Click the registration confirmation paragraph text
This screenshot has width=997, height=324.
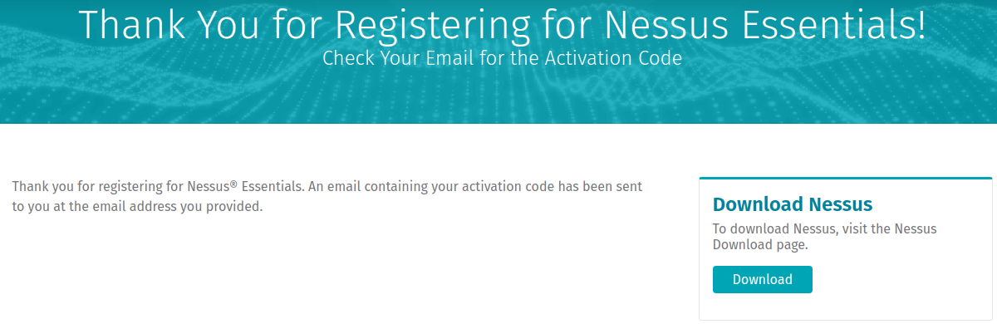click(x=327, y=196)
